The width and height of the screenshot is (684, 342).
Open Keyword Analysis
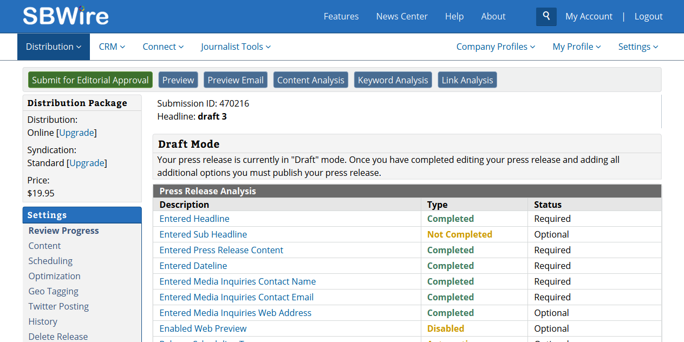(x=393, y=80)
